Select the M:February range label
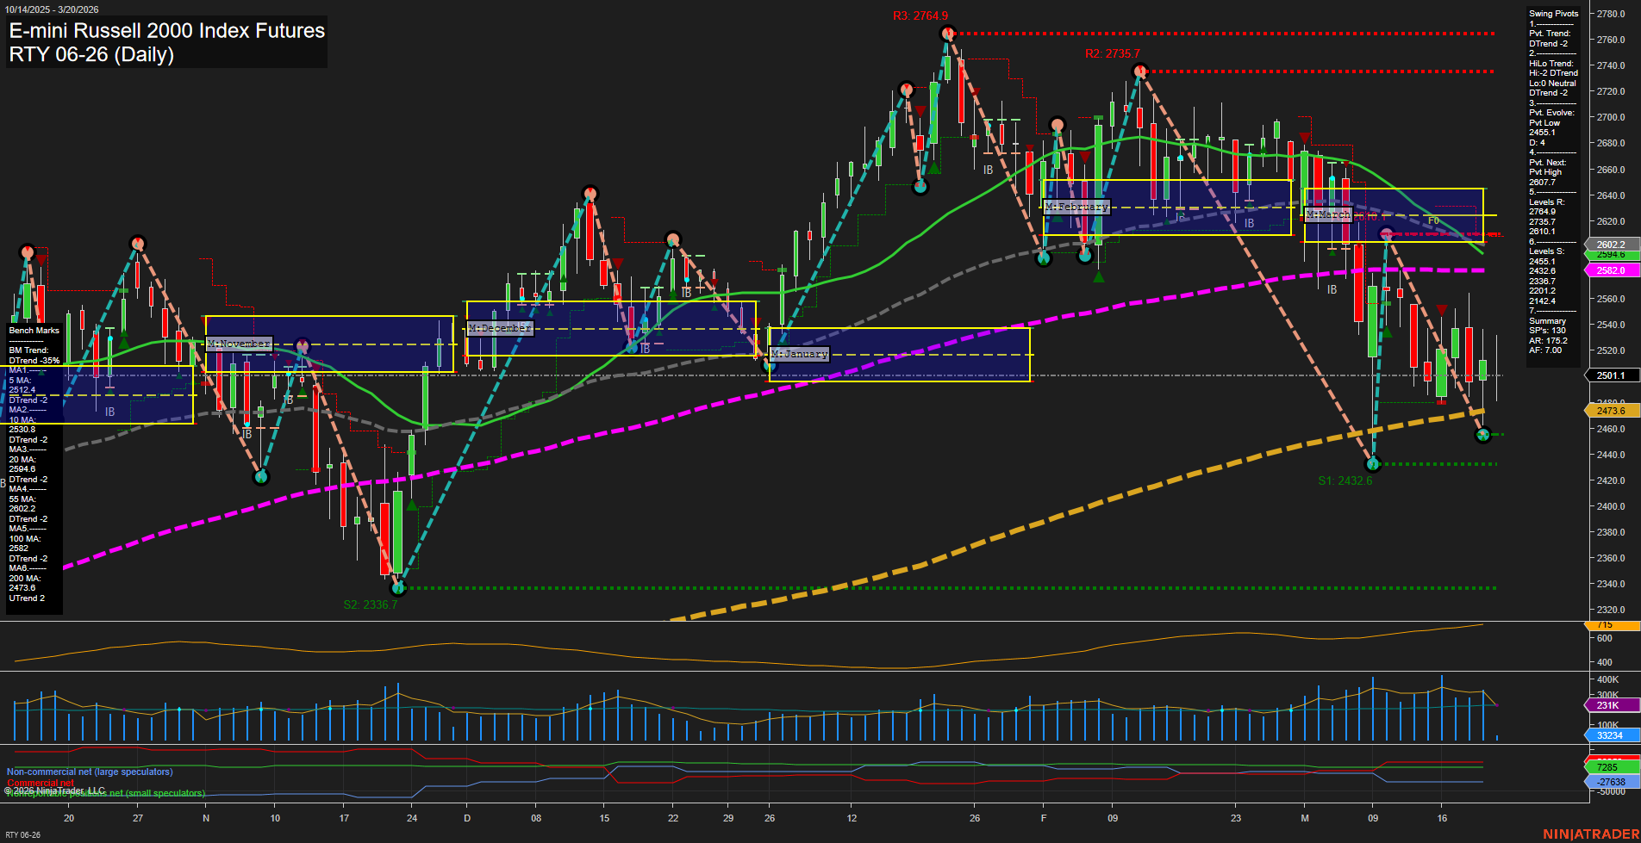 point(1078,207)
